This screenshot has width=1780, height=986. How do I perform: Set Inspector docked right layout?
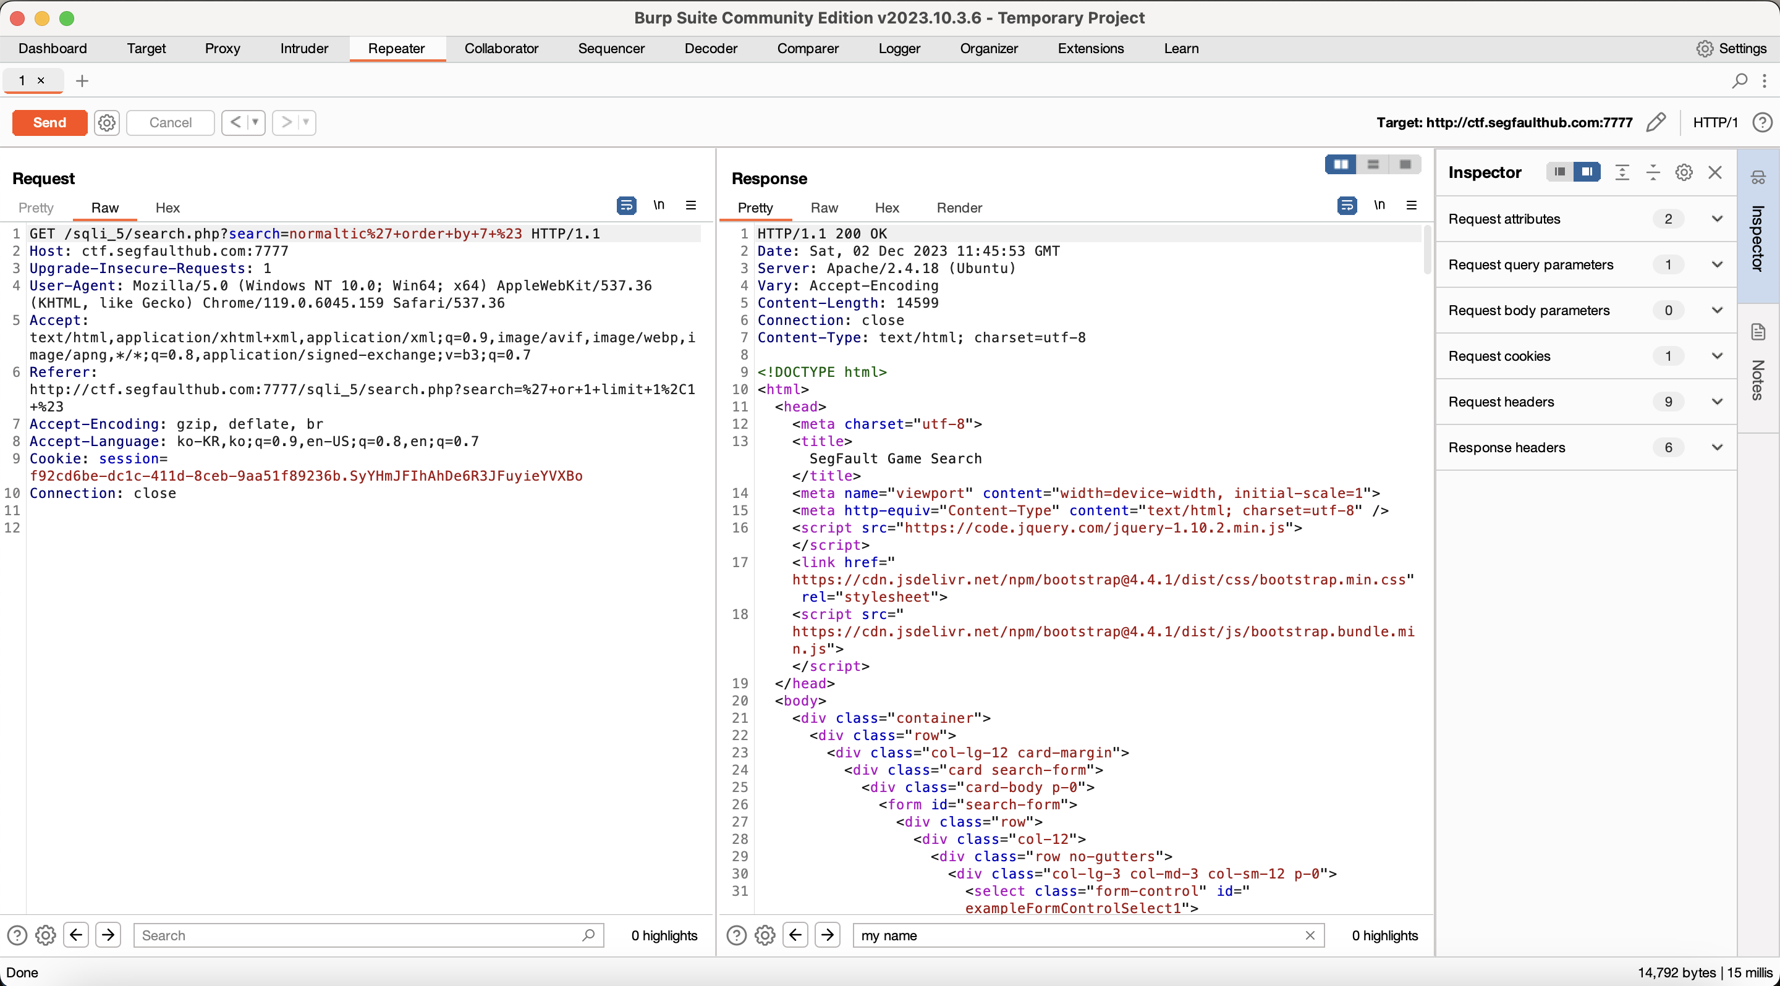coord(1587,172)
